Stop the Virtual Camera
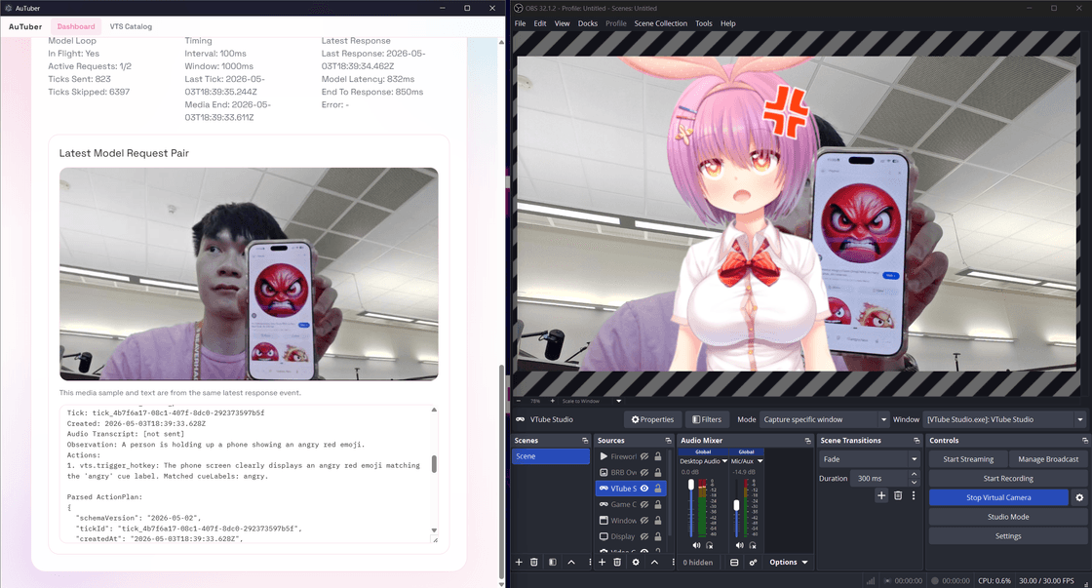 pyautogui.click(x=998, y=497)
